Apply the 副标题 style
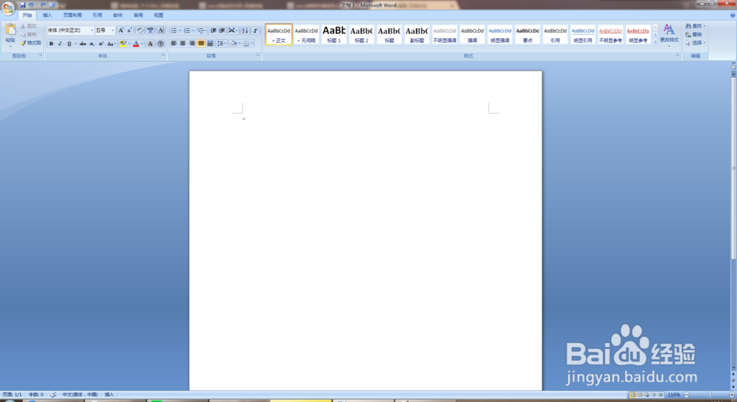This screenshot has height=402, width=737. tap(416, 35)
